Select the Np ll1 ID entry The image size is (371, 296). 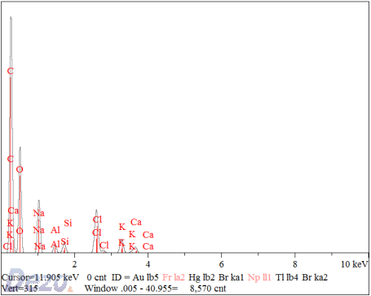pyautogui.click(x=259, y=277)
